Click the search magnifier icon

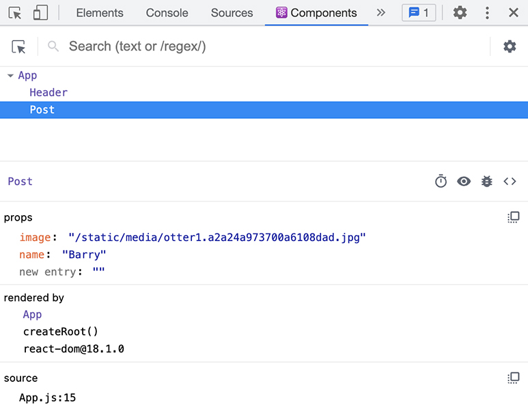coord(53,46)
